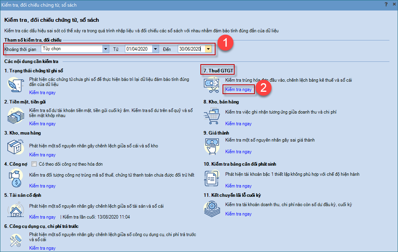Enable 'Có theo dõi công nợ theo hóa đơn' checkbox

tap(34, 164)
